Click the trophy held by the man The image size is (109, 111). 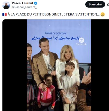click(x=51, y=68)
